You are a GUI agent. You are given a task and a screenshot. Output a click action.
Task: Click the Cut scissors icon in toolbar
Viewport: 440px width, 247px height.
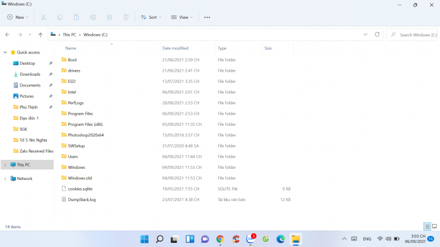[44, 17]
